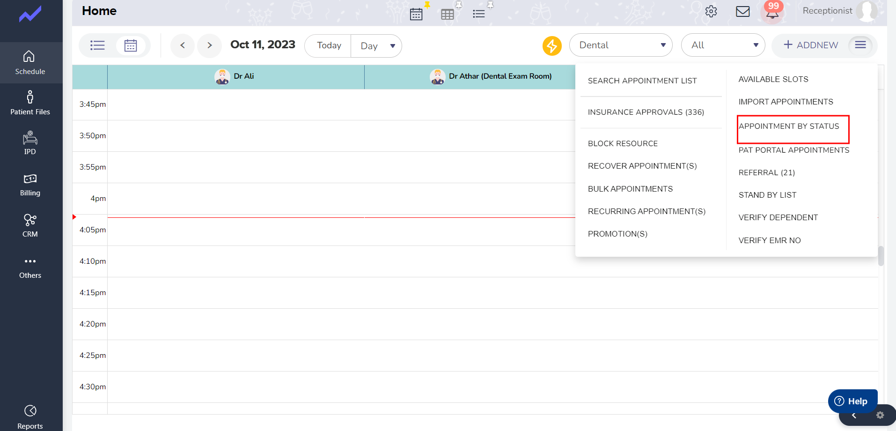Jump to Today's schedule
This screenshot has height=431, width=896.
tap(329, 45)
